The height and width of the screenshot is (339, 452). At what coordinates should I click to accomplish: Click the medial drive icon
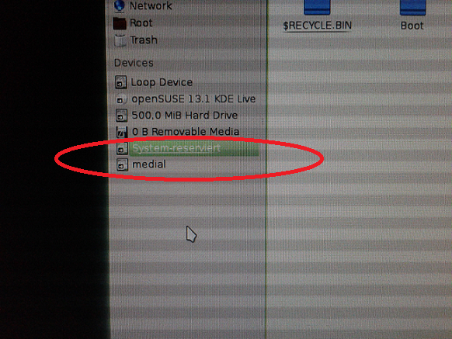pos(122,164)
